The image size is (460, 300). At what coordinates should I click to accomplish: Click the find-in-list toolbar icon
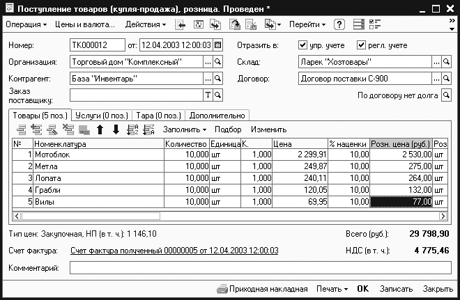tap(180, 24)
